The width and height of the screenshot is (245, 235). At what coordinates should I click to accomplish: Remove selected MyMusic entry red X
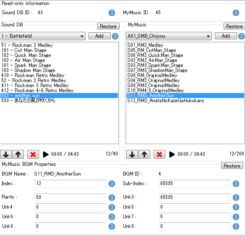click(159, 154)
